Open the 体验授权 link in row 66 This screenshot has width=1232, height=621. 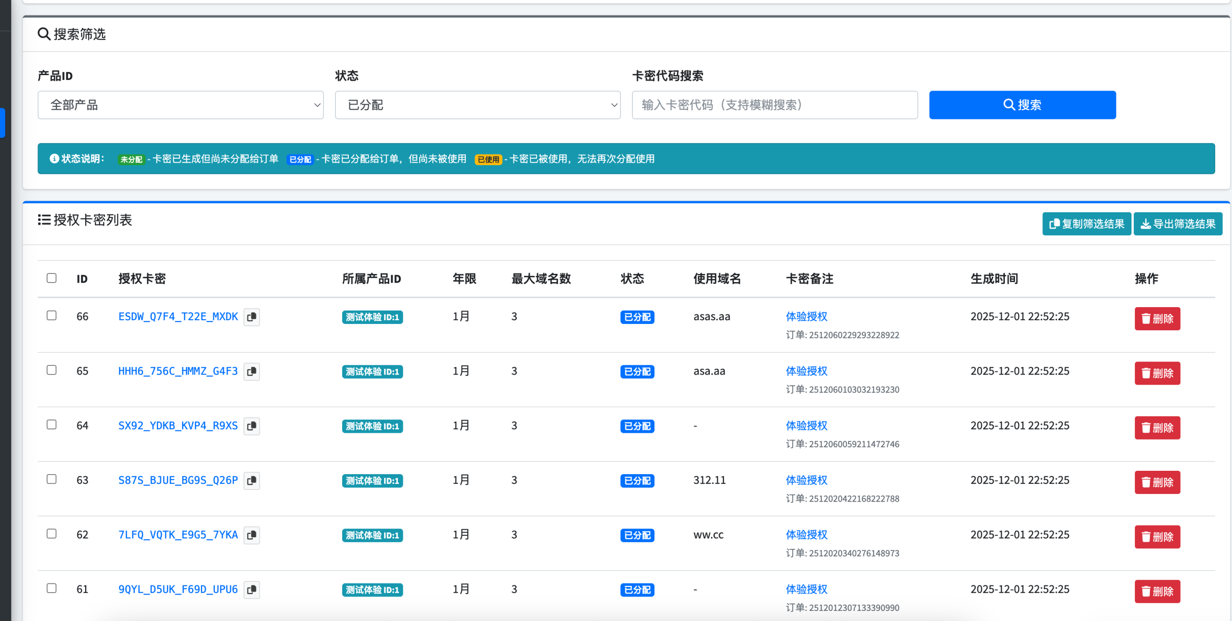click(x=806, y=316)
